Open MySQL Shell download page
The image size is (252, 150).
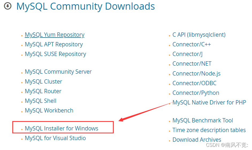coord(40,101)
